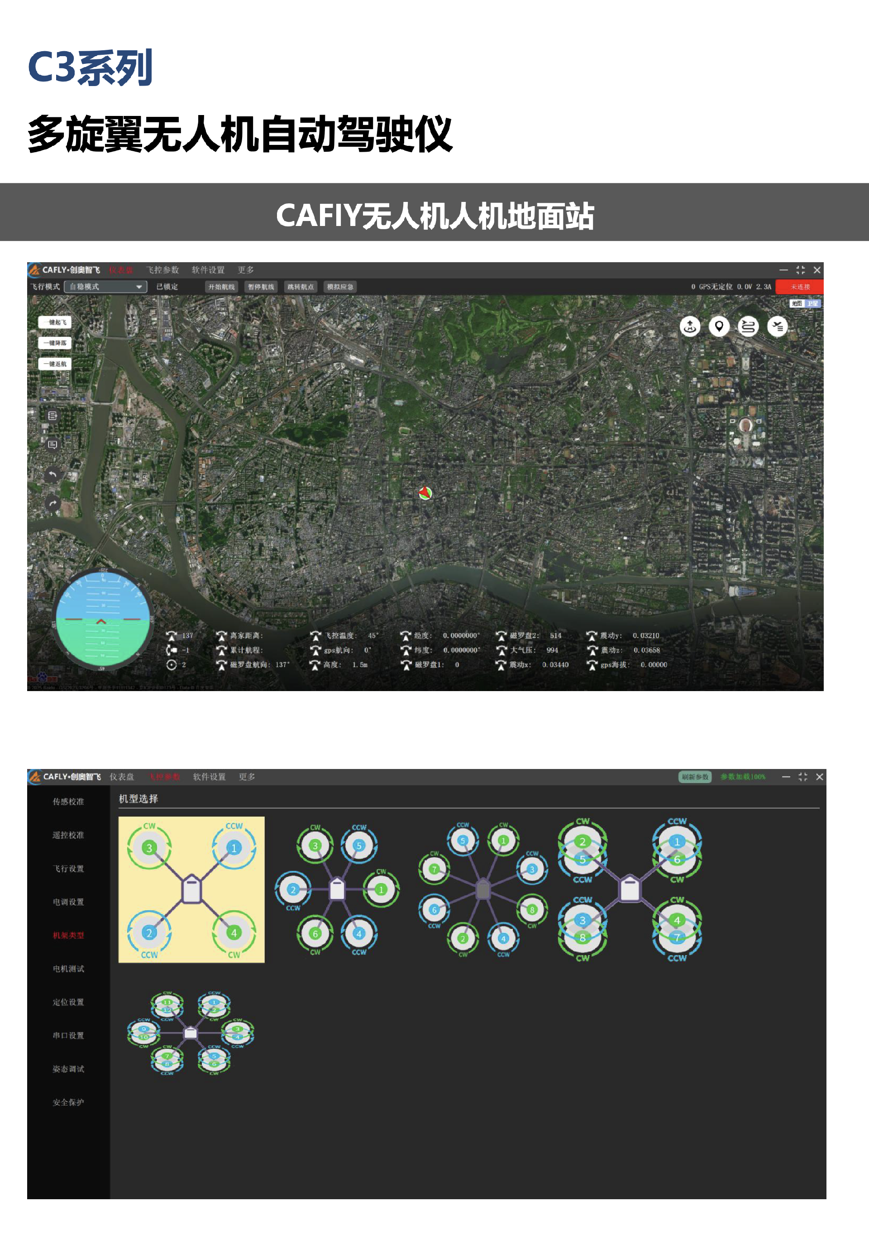
Task: Click the attitude horizon indicator gauge
Action: click(102, 619)
